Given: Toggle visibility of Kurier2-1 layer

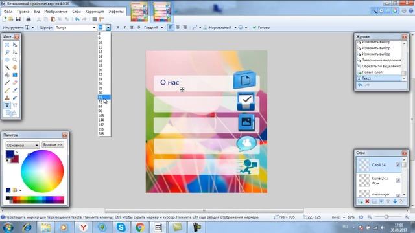Looking at the screenshot, I should pos(397,180).
